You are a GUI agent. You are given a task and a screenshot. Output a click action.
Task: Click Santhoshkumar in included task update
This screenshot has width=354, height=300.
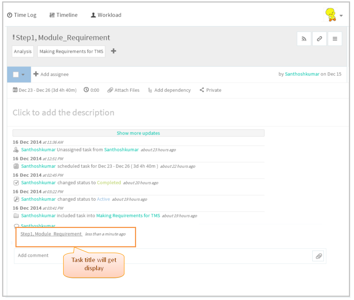[x=38, y=215]
